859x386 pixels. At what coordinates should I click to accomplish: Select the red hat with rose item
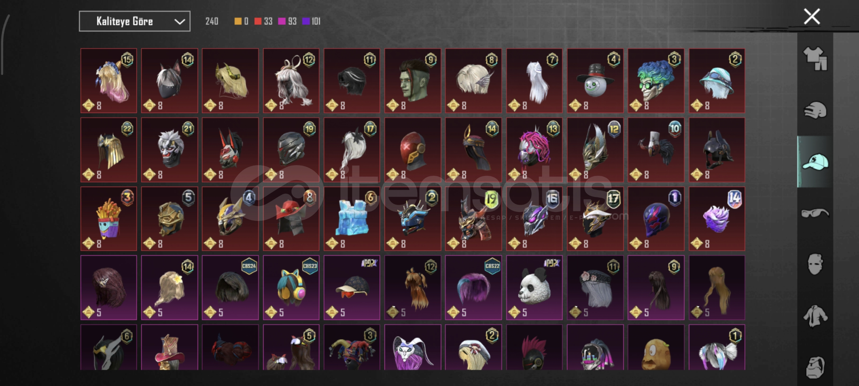[291, 219]
